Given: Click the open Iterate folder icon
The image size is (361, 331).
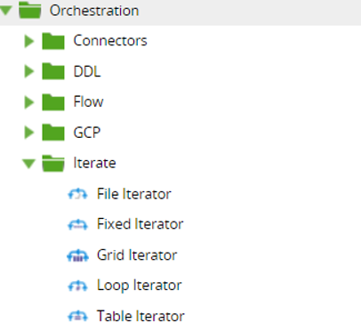Looking at the screenshot, I should click(53, 163).
